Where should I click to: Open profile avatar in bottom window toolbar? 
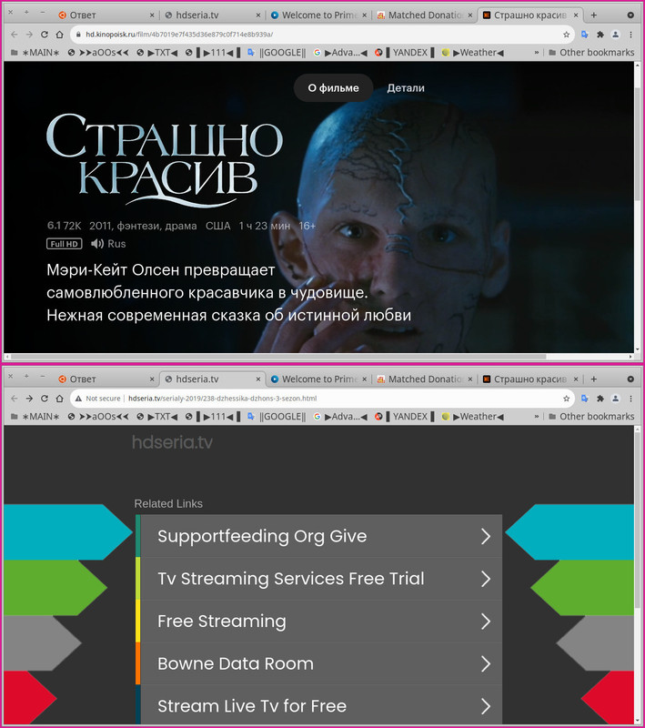[x=615, y=399]
